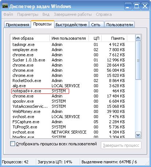Open the Завершение работы menu
151x167 pixels.
coord(73,14)
